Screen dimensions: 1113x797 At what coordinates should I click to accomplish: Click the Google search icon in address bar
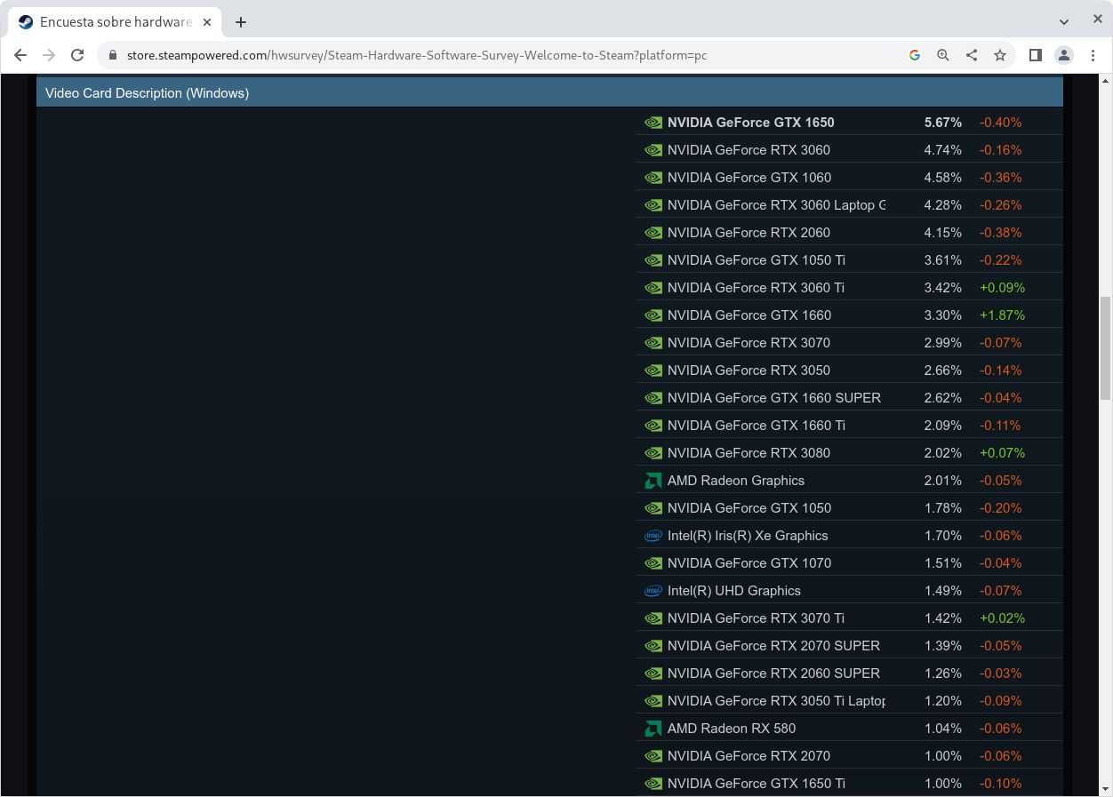(915, 55)
